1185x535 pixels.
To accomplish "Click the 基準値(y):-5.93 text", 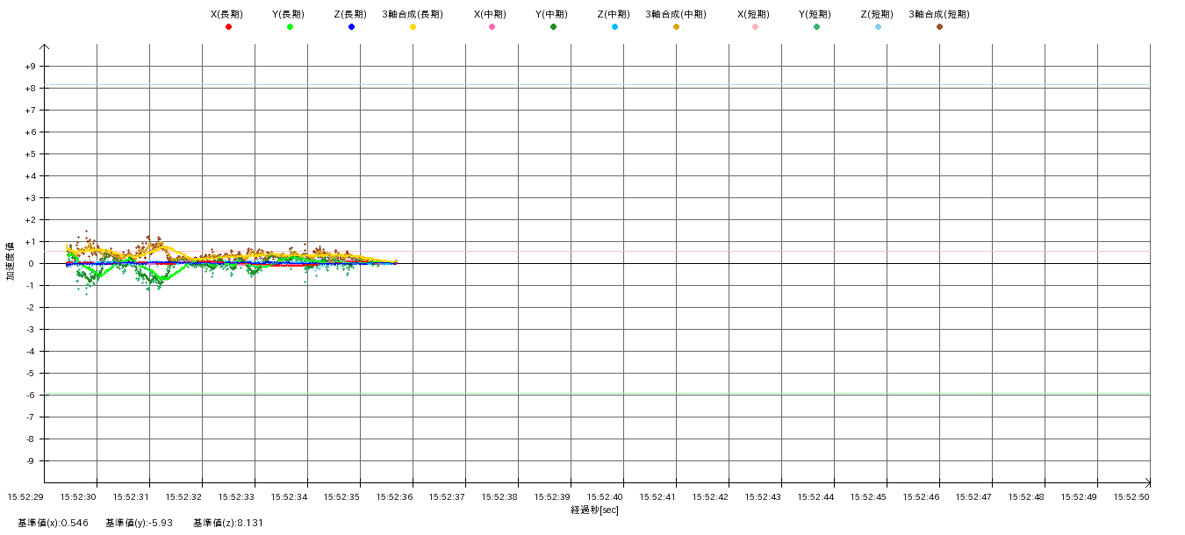I will [139, 523].
